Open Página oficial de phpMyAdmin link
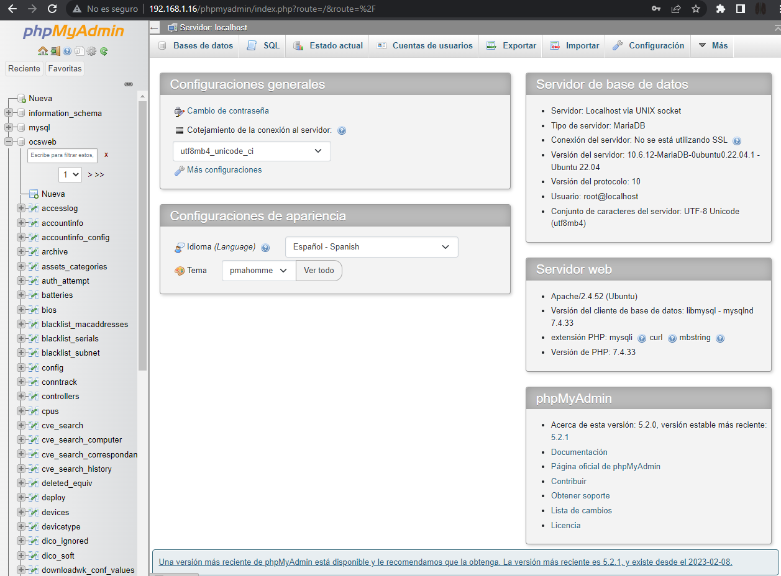 (606, 467)
